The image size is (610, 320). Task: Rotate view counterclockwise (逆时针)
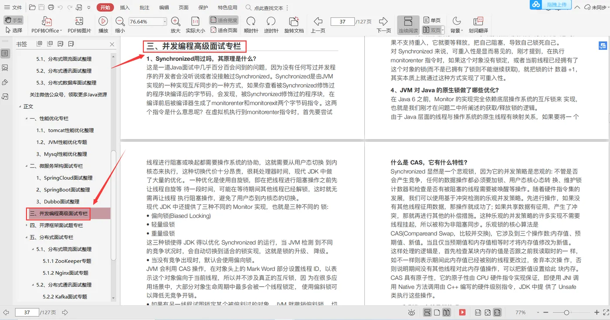[x=271, y=25]
